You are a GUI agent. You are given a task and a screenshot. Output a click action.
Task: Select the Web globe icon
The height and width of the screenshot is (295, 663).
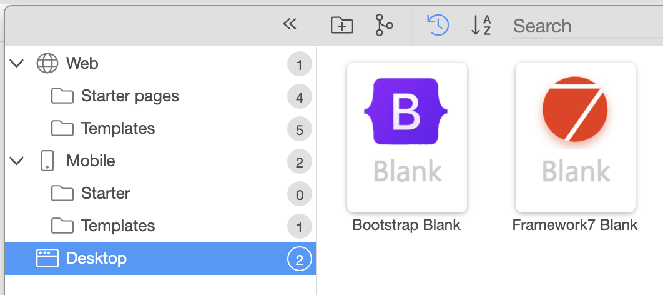[x=47, y=64]
